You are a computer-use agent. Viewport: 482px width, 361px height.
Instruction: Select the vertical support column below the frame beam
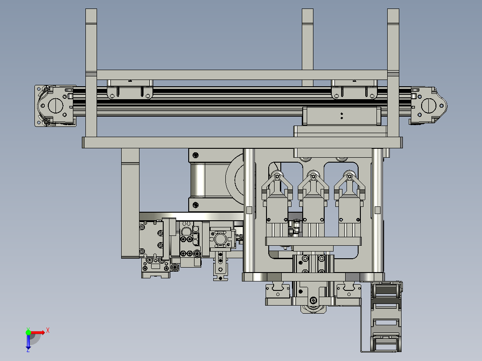(131, 203)
